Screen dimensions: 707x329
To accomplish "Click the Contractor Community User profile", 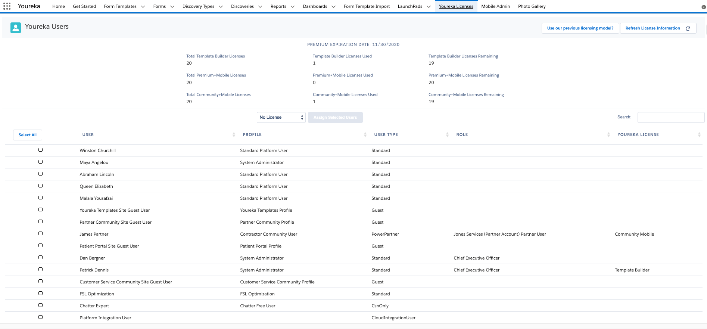I will pyautogui.click(x=269, y=234).
